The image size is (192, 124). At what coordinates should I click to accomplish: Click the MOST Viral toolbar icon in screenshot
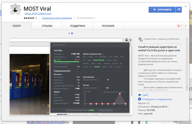[127, 40]
